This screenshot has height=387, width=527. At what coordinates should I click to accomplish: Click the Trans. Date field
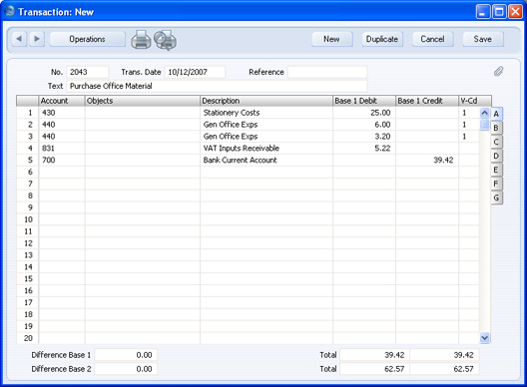195,72
